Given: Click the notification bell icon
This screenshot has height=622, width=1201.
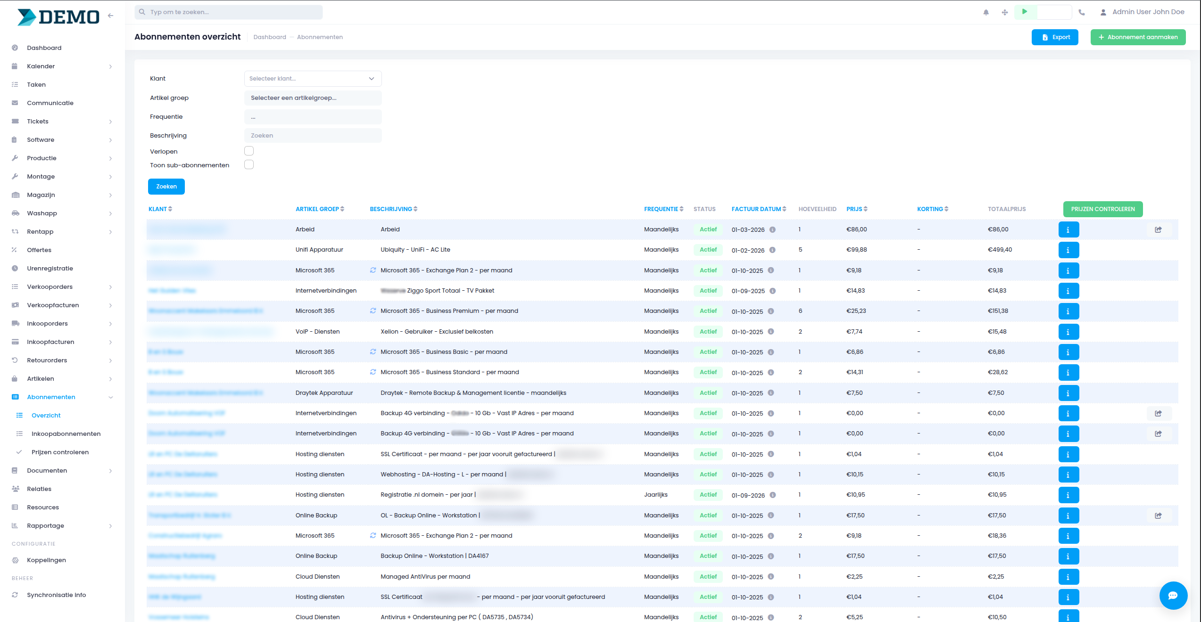Looking at the screenshot, I should coord(986,12).
